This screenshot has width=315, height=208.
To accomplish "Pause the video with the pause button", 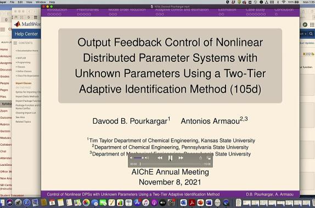I will point(170,158).
